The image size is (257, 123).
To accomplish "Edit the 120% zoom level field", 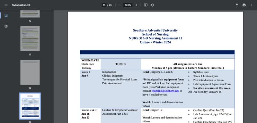I will point(128,5).
